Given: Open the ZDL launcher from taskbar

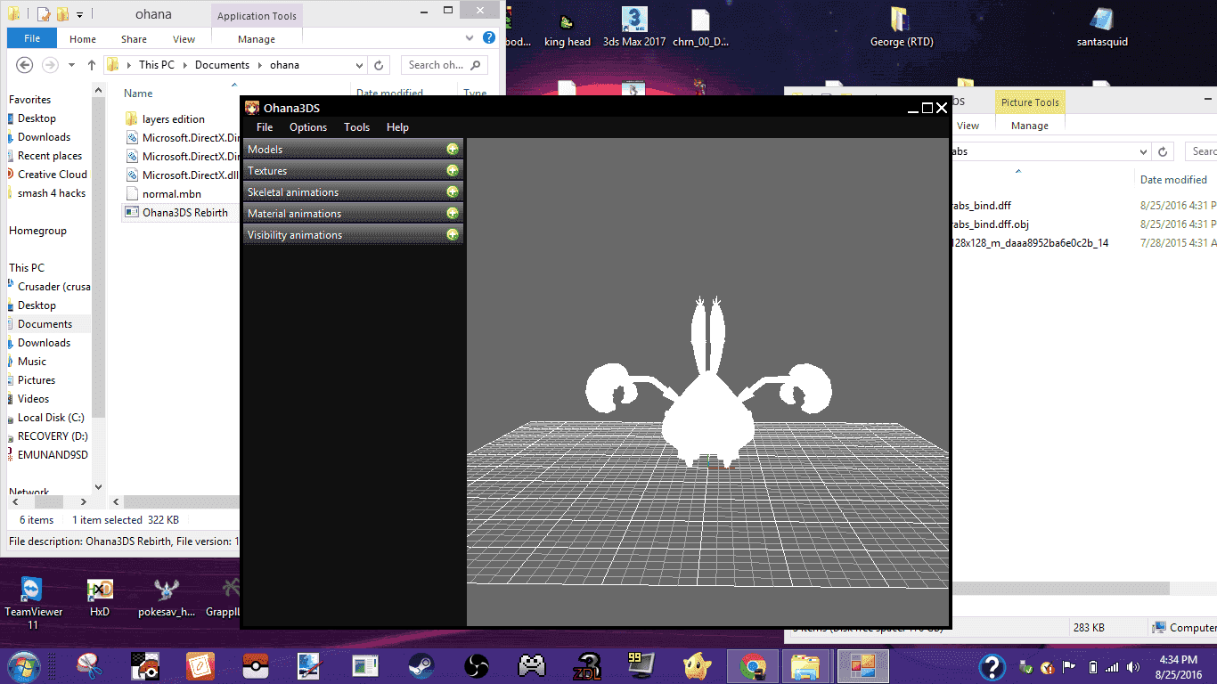Looking at the screenshot, I should [x=587, y=666].
